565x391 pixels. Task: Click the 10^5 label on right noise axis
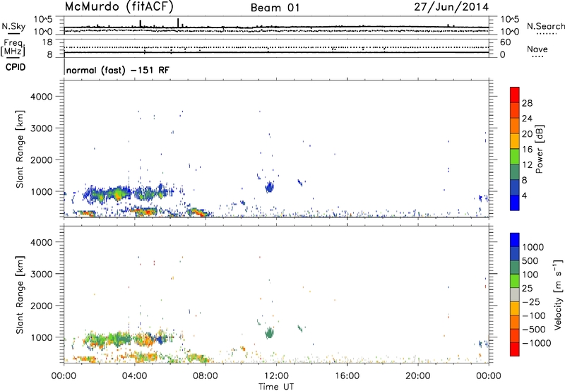click(x=510, y=19)
